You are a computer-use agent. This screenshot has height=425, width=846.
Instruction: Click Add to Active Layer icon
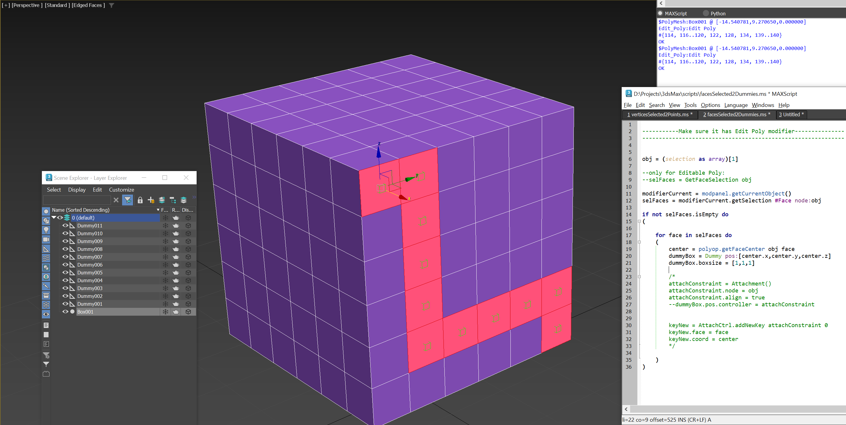(x=162, y=200)
